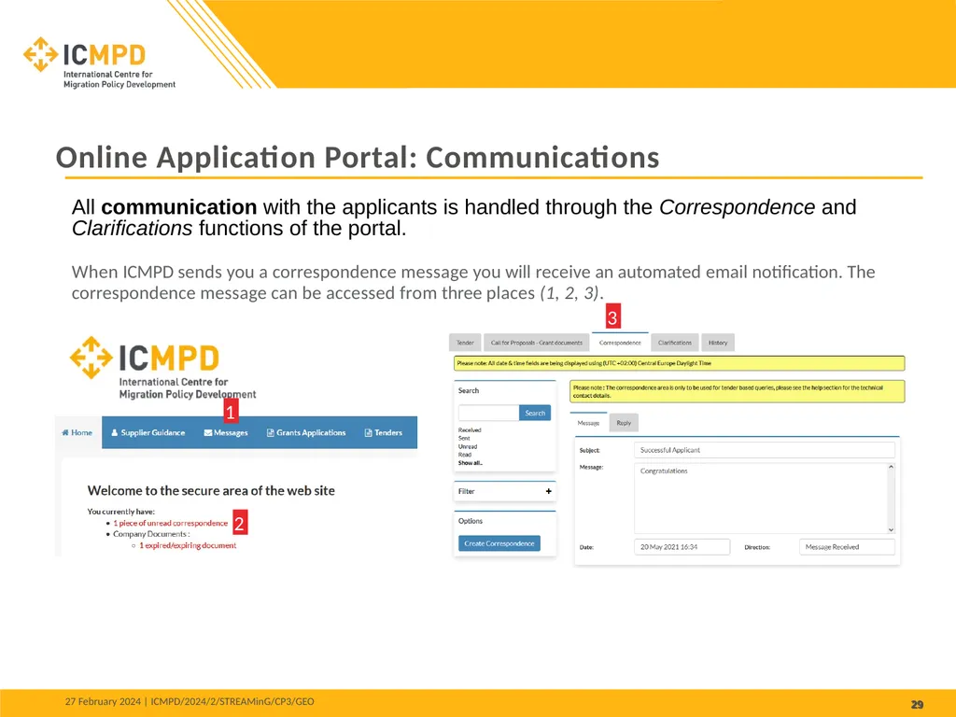Screen dimensions: 956x717
Task: Switch to the Clarifications tab
Action: [x=675, y=343]
